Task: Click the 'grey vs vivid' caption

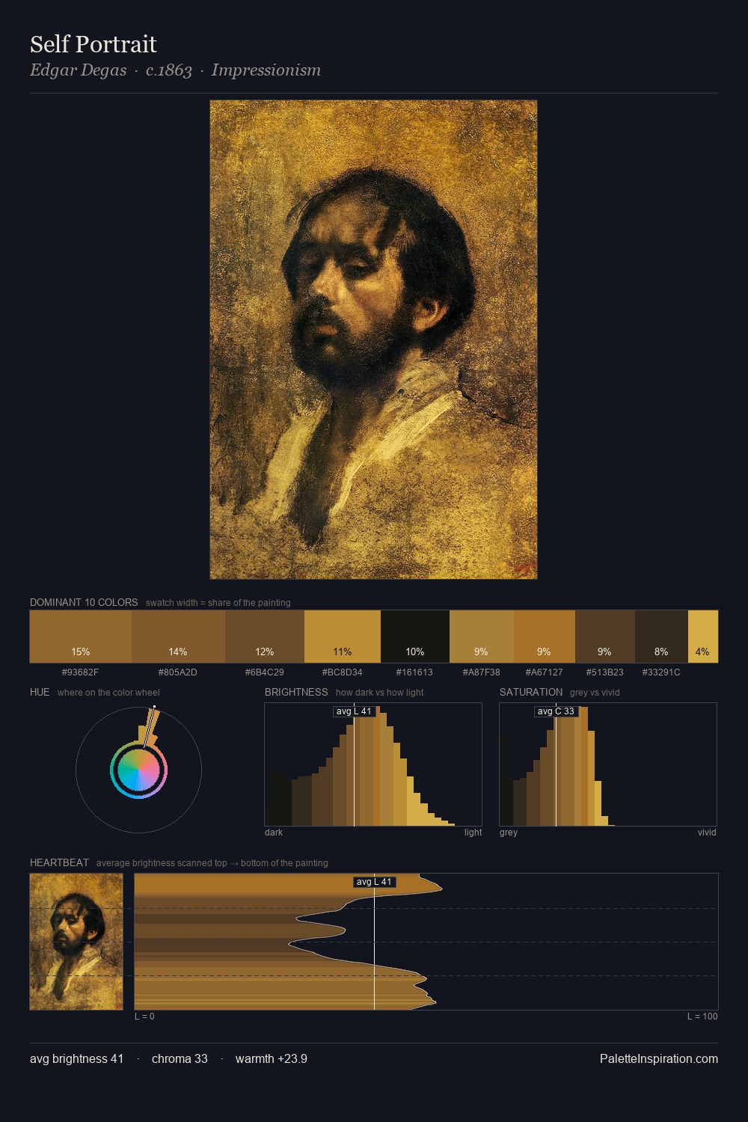Action: click(x=595, y=693)
